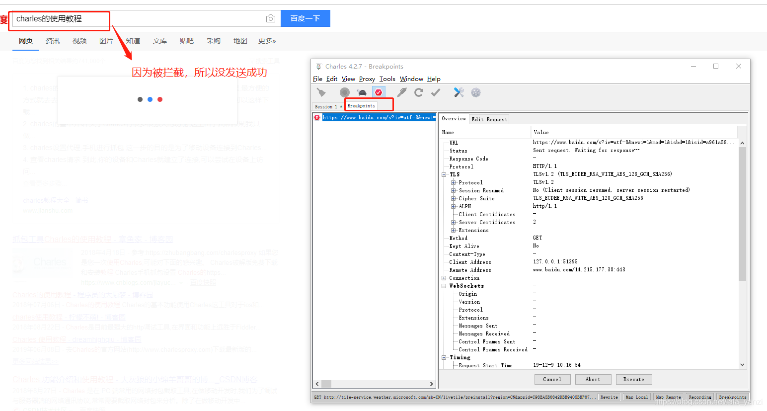Click the camera image-search icon in Baidu search box
The height and width of the screenshot is (411, 767).
tap(271, 18)
